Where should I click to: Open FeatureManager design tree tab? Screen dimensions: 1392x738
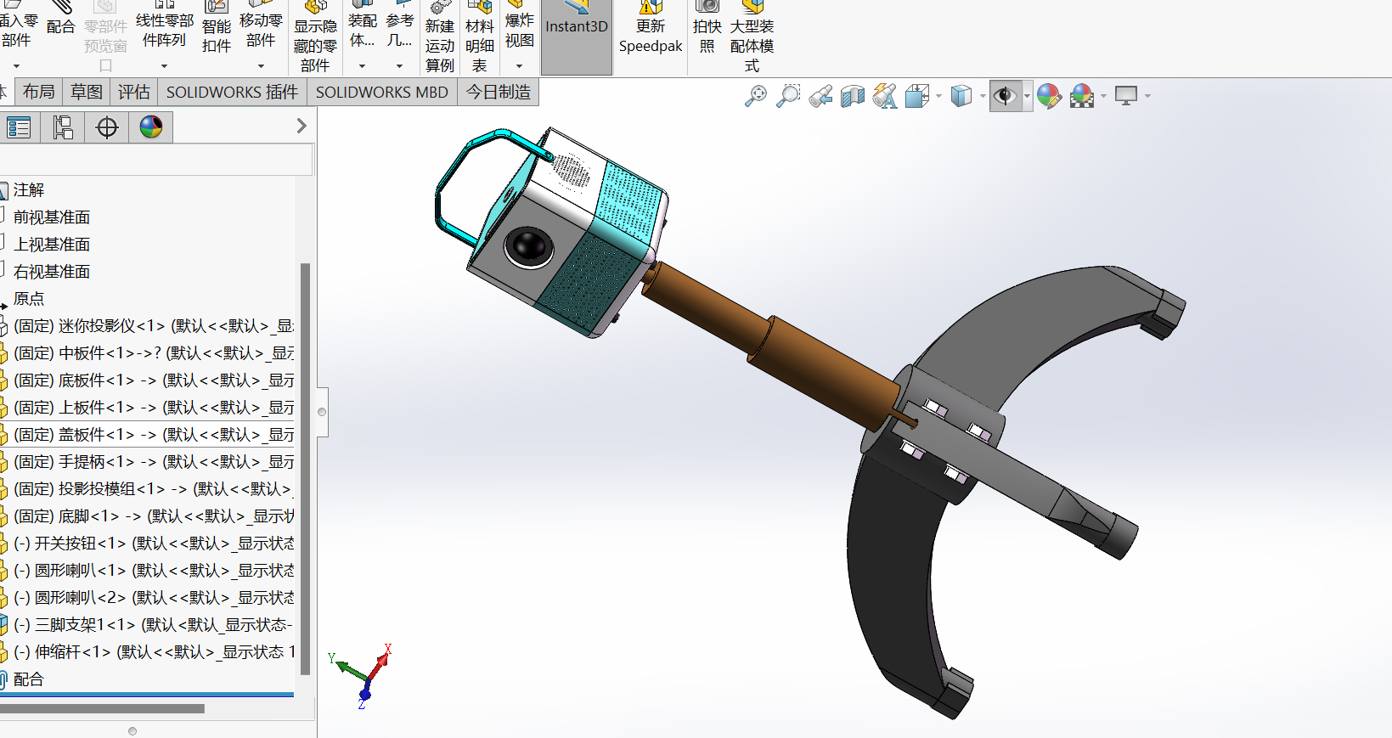19,127
